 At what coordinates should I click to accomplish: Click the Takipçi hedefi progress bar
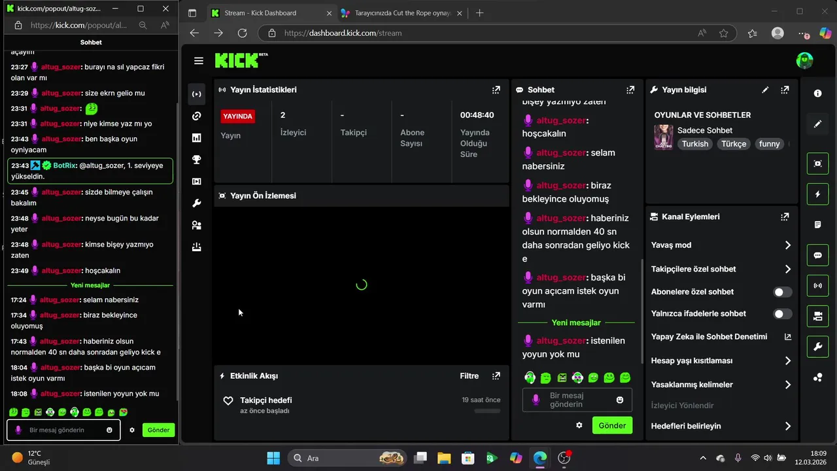click(x=487, y=411)
